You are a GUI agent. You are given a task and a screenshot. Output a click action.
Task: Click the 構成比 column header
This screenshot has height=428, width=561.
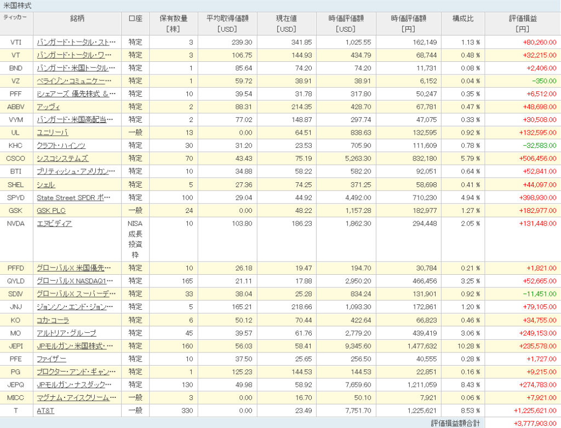(462, 19)
